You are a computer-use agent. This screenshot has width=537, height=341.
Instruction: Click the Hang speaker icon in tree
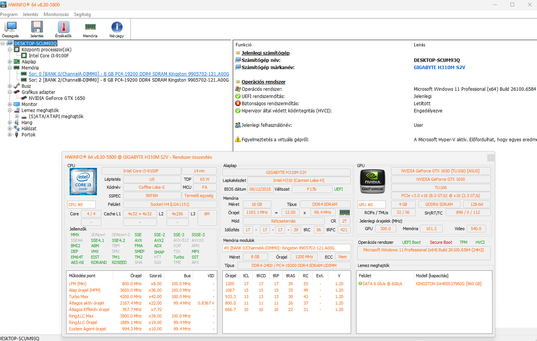[17, 122]
